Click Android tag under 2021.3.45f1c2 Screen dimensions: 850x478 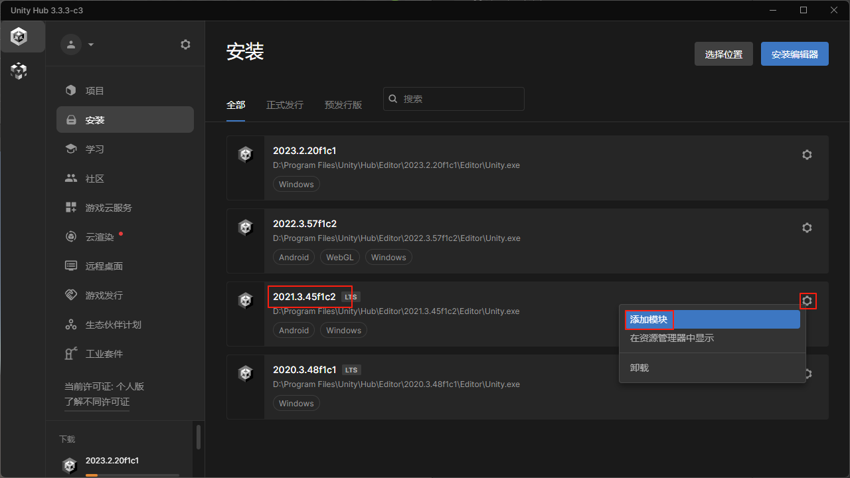(x=294, y=330)
